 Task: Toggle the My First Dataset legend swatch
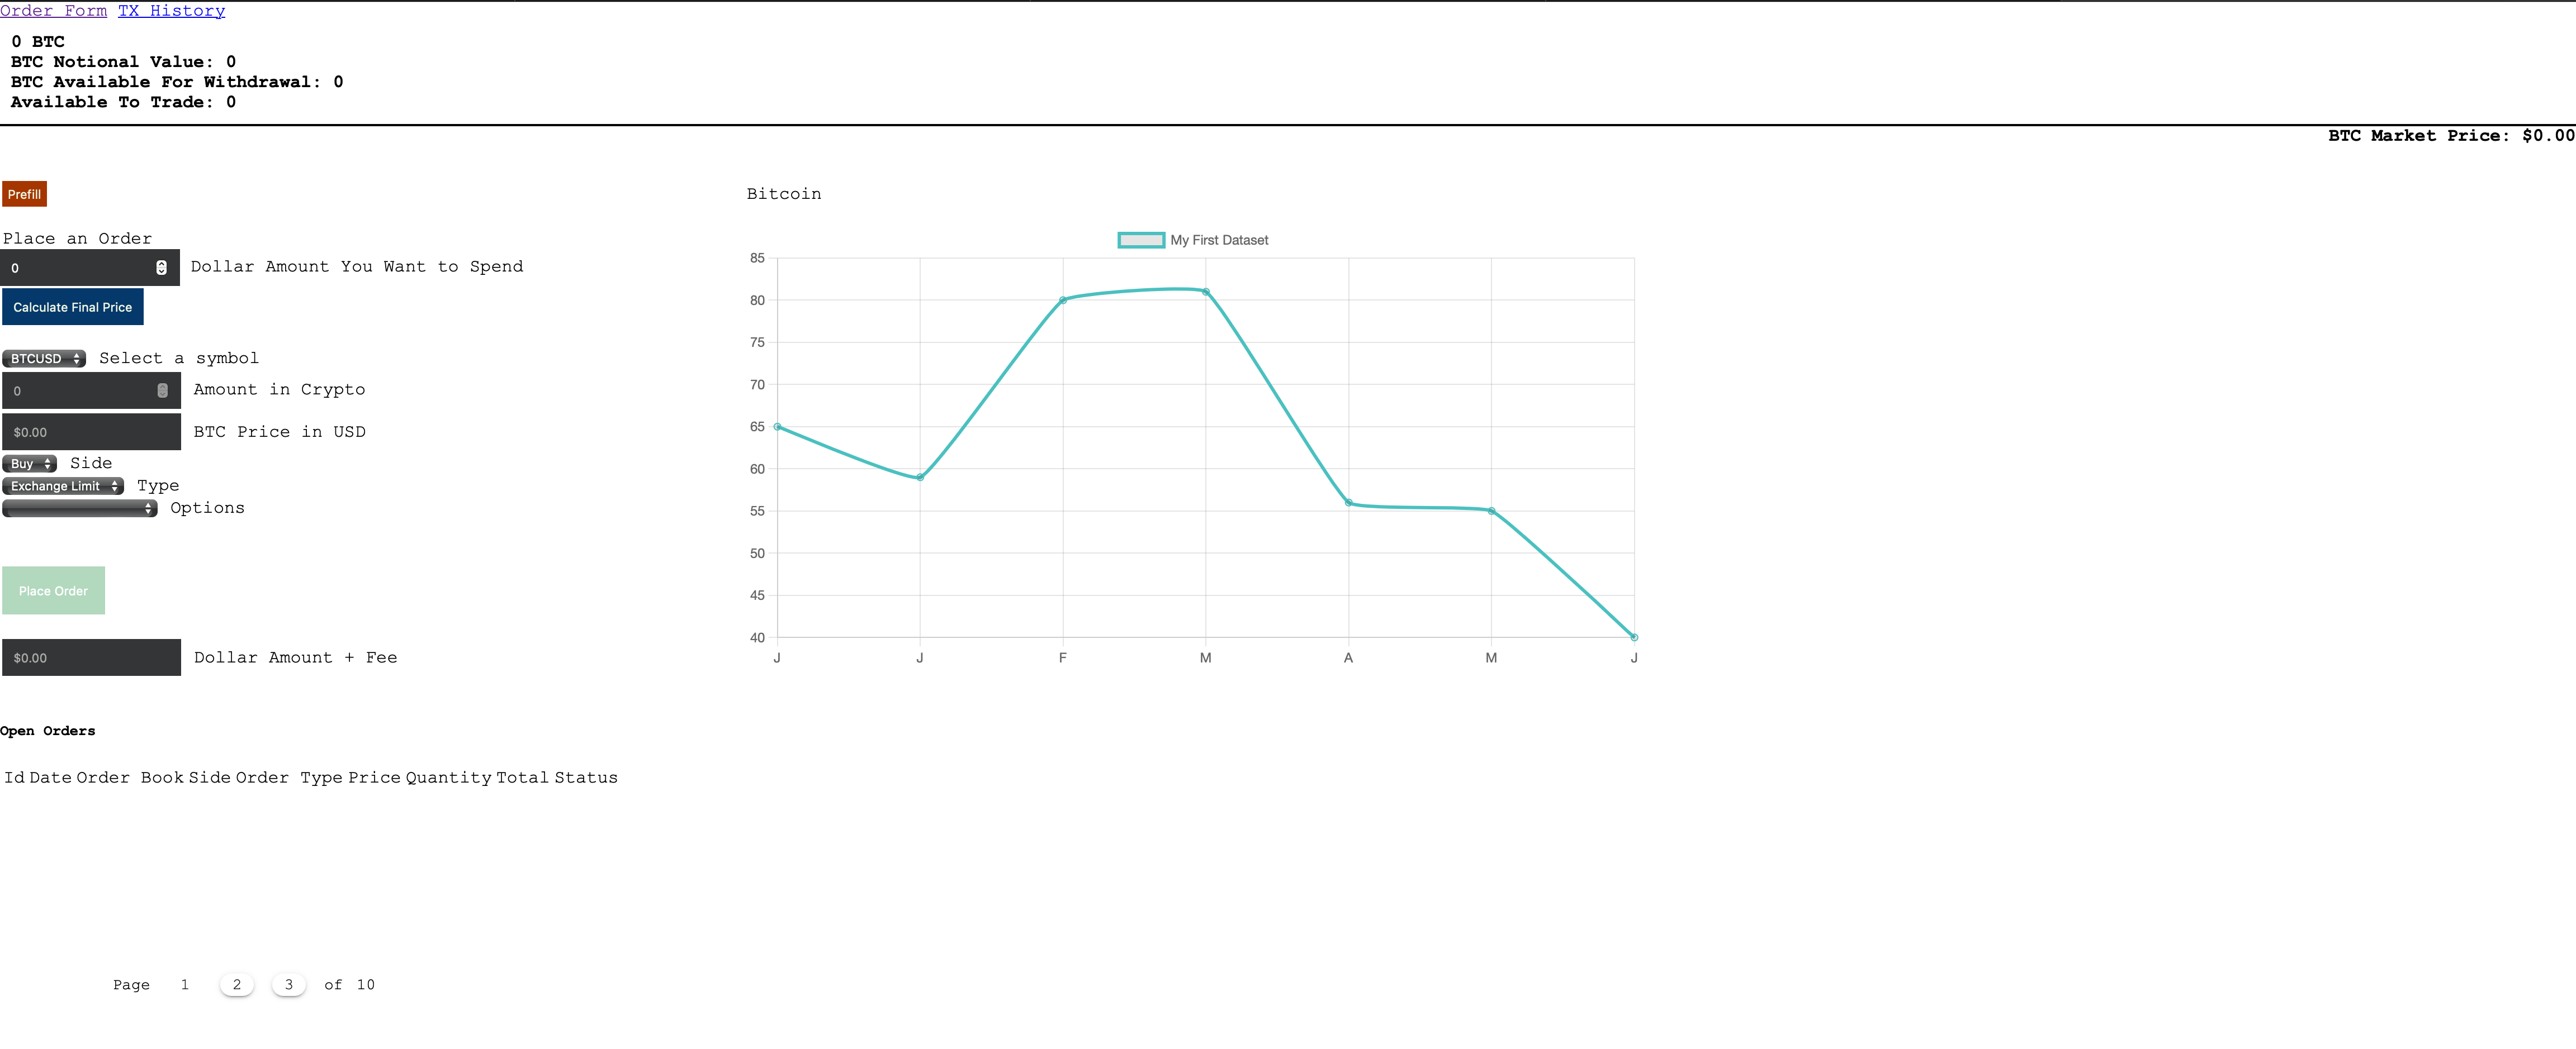[x=1140, y=240]
